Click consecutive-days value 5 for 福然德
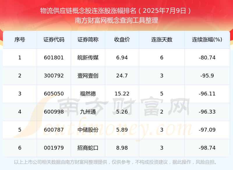This screenshot has width=233, height=170. point(162,94)
